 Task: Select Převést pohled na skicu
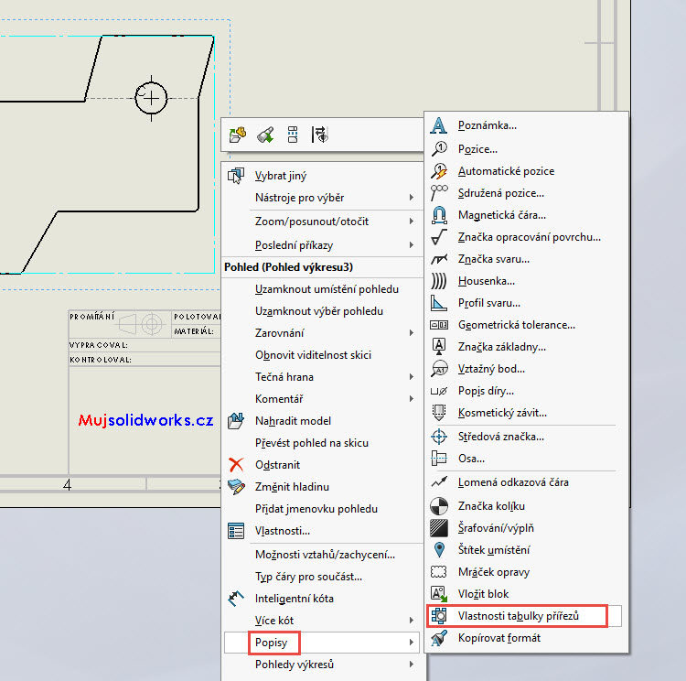[x=312, y=443]
